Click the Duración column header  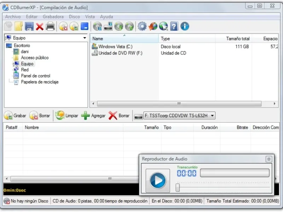[x=207, y=128]
